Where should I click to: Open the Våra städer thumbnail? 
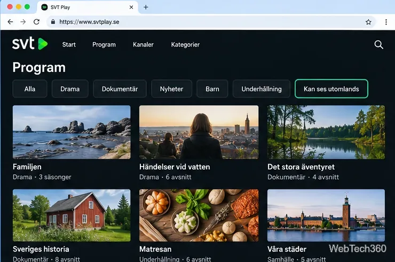(326, 215)
